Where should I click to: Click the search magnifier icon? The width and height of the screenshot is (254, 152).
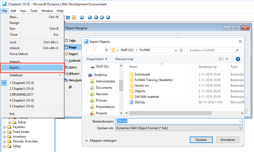coord(237,50)
